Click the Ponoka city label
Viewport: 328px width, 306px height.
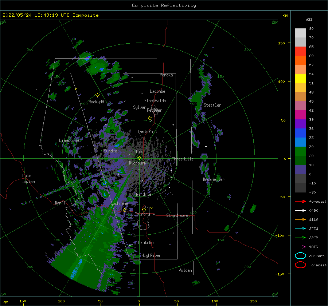(x=166, y=75)
